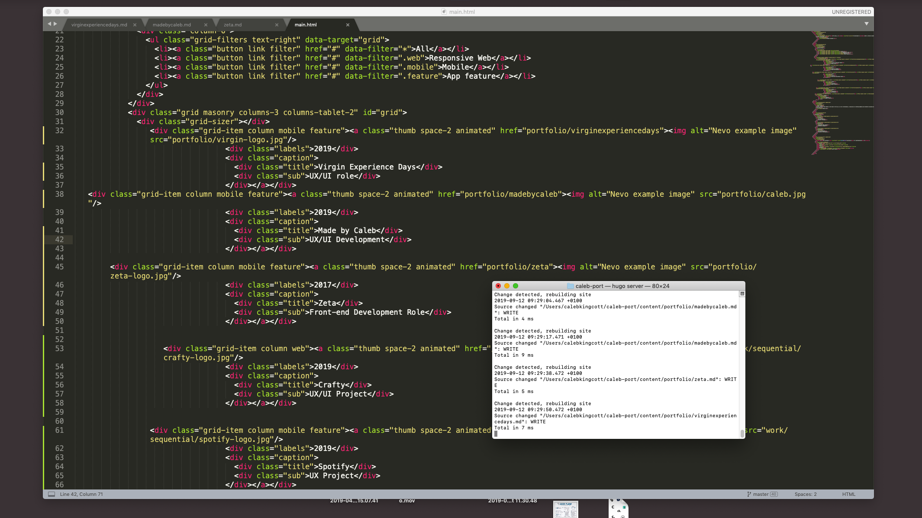Click the Line 42, Column 71 status

point(81,494)
